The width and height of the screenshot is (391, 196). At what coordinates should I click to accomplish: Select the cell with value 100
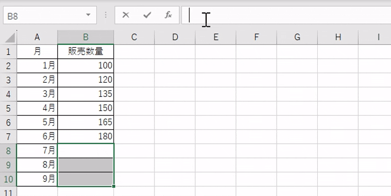[86, 66]
